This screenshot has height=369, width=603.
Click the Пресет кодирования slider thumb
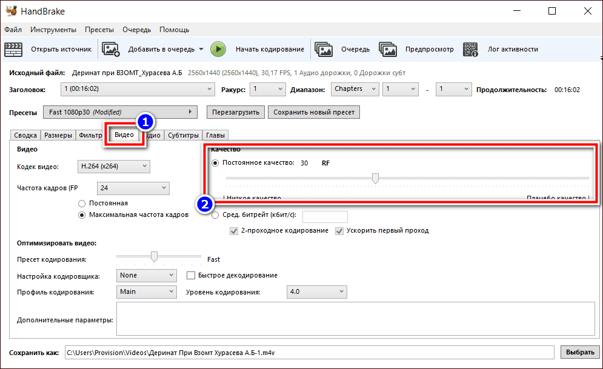click(x=154, y=256)
